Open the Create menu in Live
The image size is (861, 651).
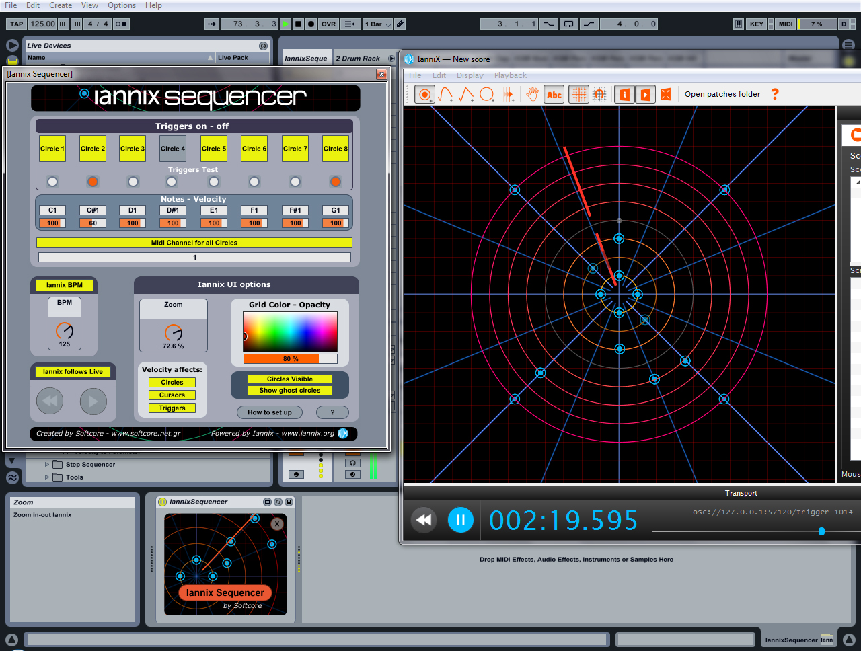(61, 5)
